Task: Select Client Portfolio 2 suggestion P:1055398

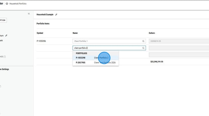Action: pos(96,58)
